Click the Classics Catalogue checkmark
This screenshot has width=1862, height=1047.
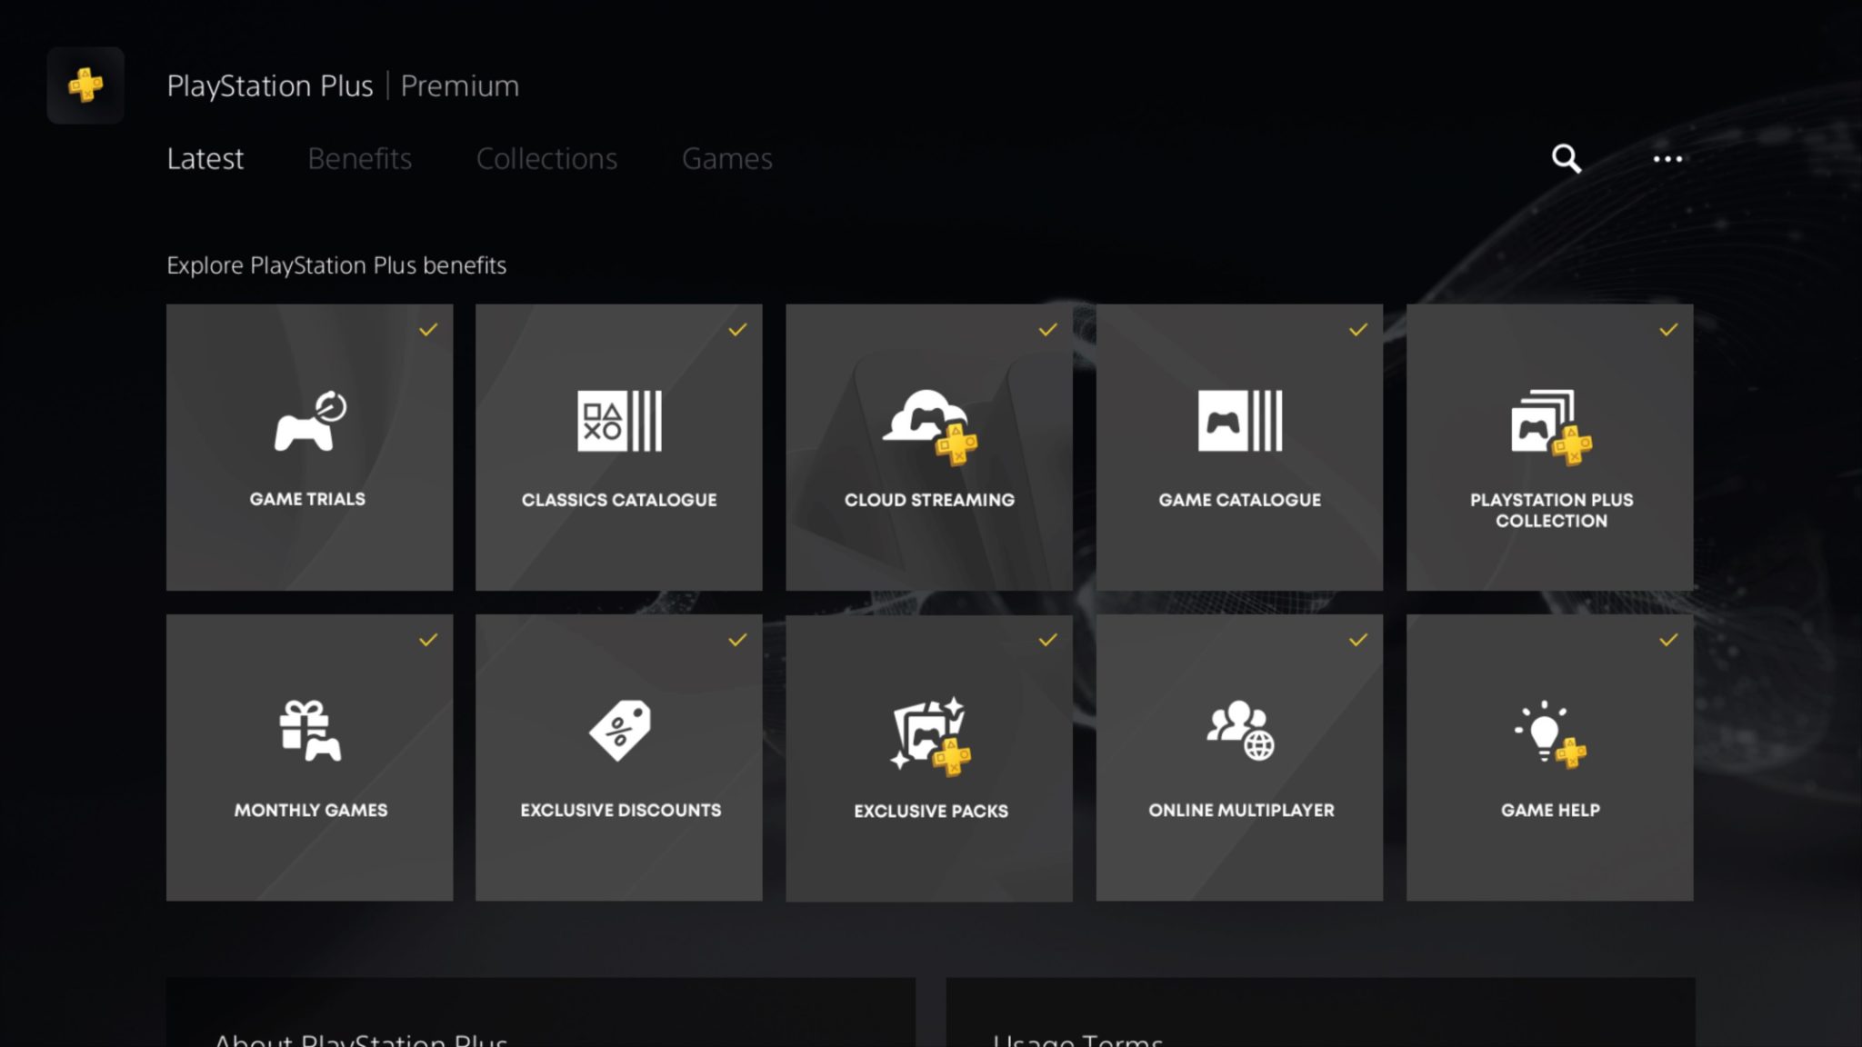pyautogui.click(x=737, y=330)
